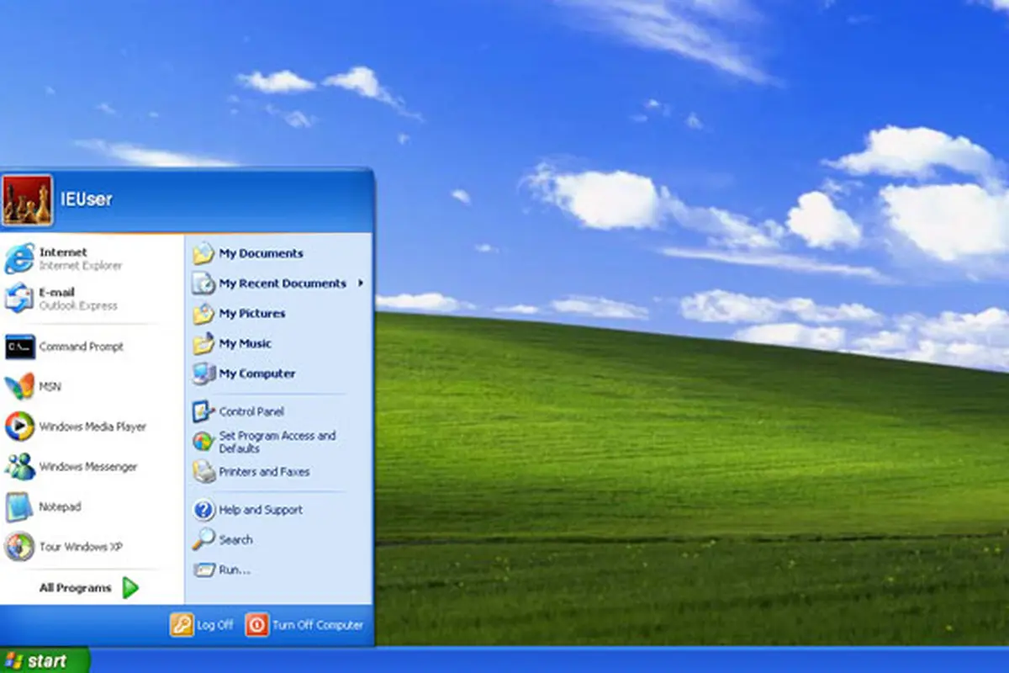
Task: Start Windows Media Player icon
Action: point(19,427)
